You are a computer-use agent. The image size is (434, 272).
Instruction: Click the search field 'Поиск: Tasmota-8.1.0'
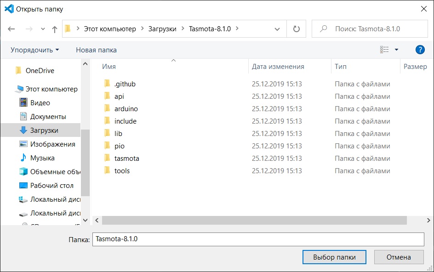(x=370, y=29)
